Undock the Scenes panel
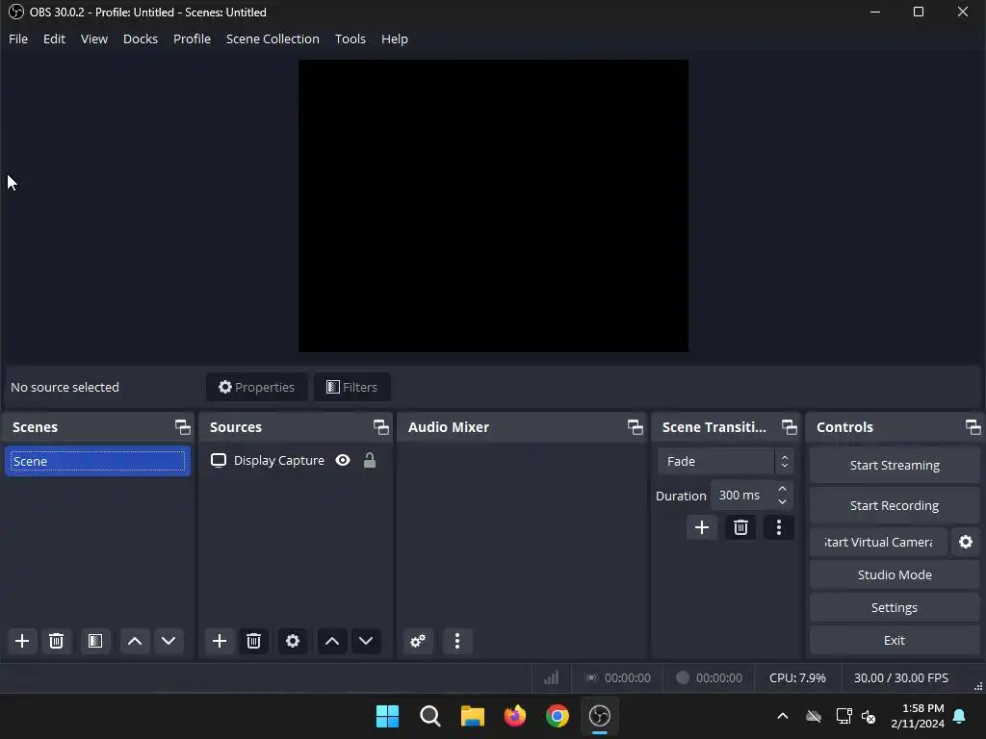The width and height of the screenshot is (986, 739). pos(182,427)
